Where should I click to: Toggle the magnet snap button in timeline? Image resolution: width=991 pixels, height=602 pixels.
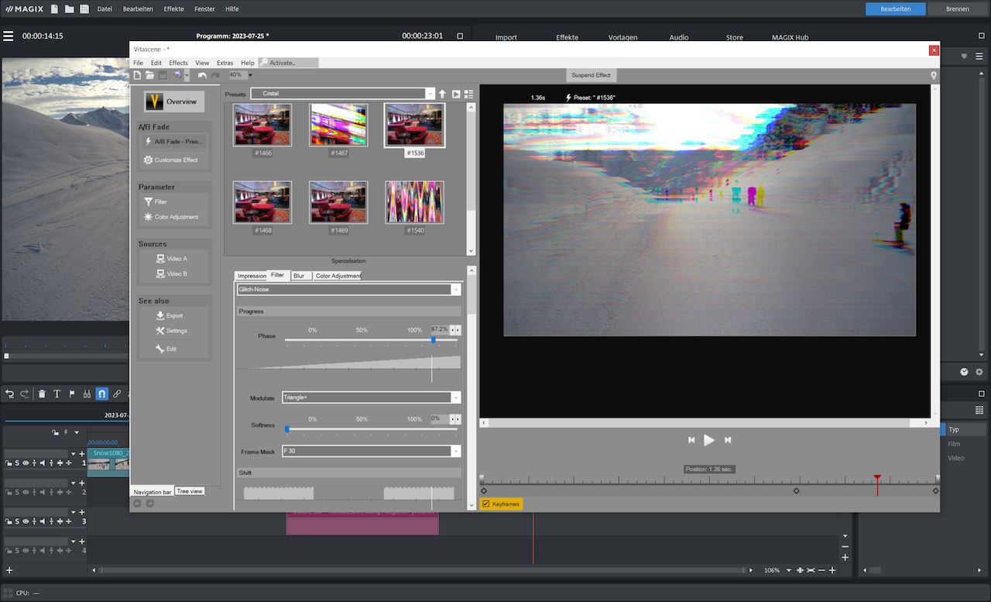(101, 394)
